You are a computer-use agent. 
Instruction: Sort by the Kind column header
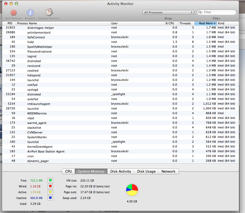click(x=228, y=23)
